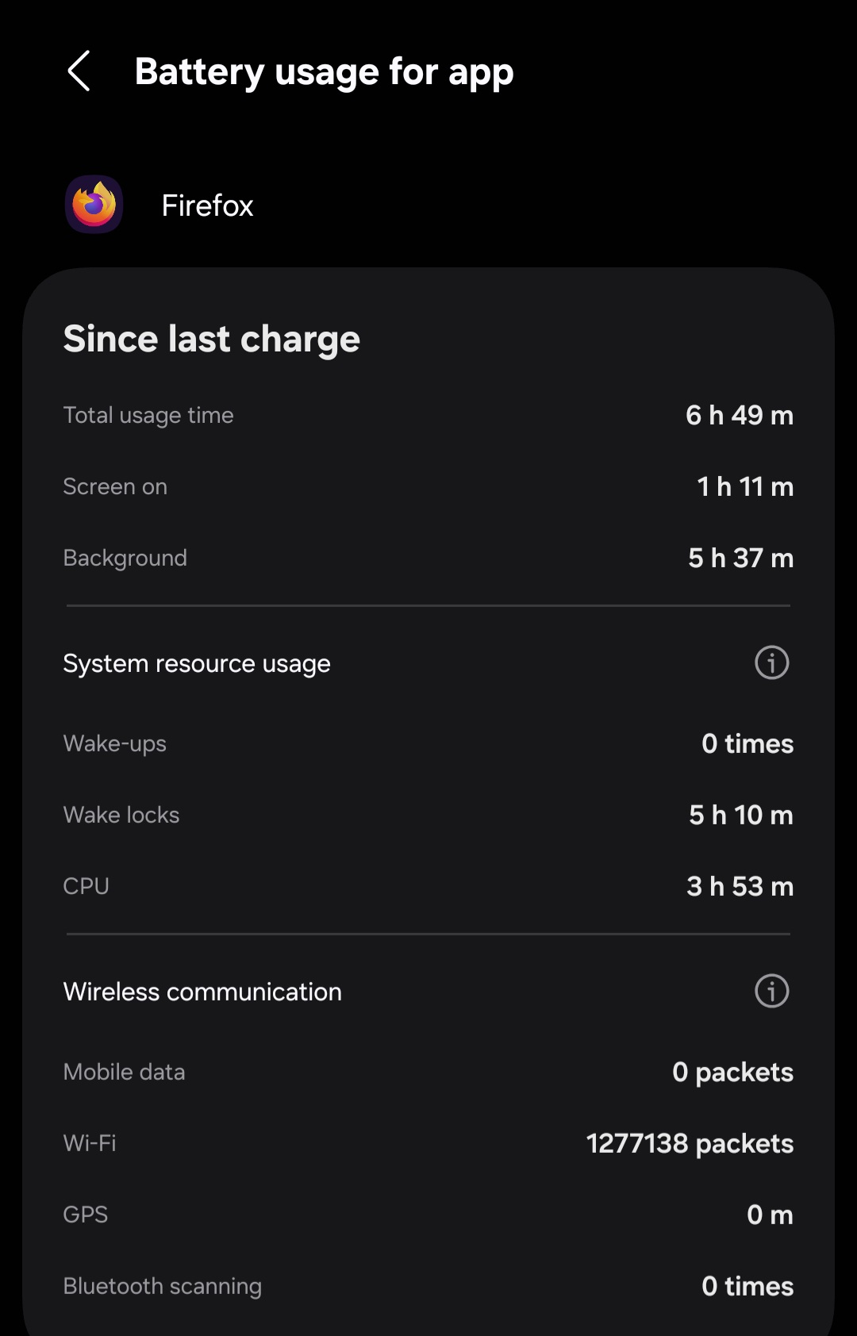Tap the CPU usage label

[86, 886]
